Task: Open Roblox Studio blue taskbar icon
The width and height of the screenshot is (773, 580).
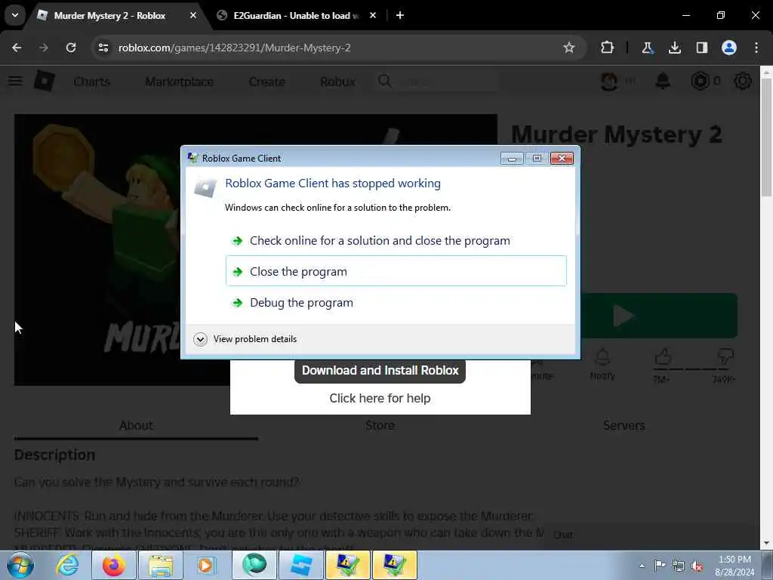Action: point(300,565)
